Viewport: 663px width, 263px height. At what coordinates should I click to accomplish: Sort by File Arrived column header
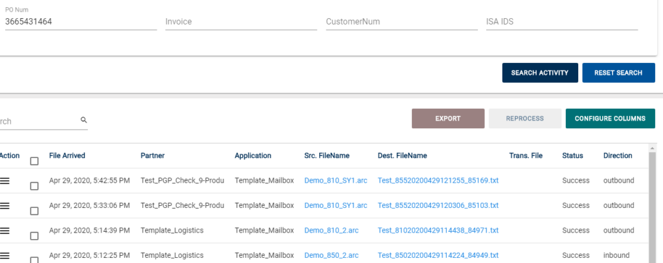coord(67,155)
